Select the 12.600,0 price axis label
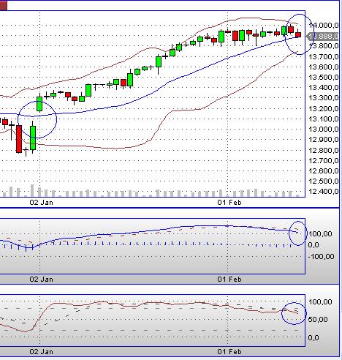Screen dimensions: 342x360 (324, 170)
